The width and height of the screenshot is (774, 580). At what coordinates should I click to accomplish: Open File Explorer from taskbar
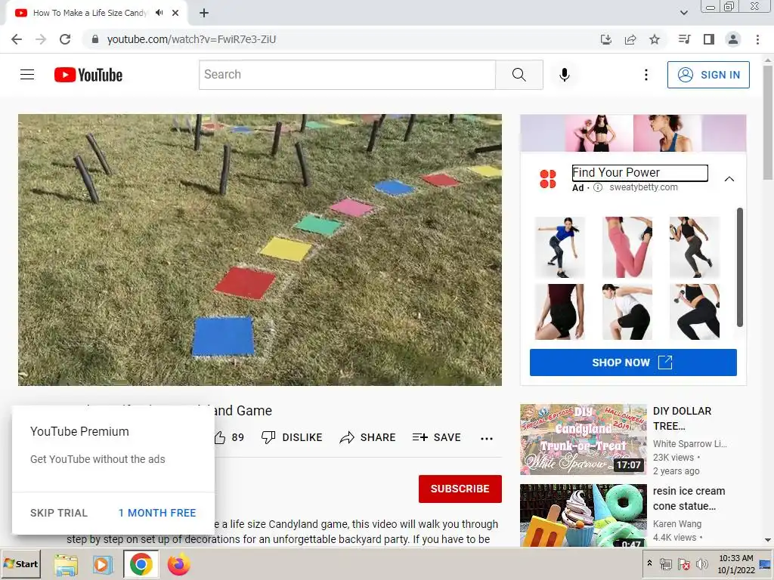67,564
